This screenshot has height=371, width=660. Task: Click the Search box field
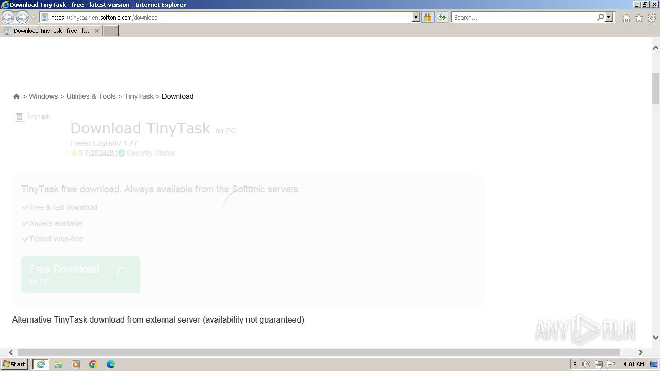524,17
